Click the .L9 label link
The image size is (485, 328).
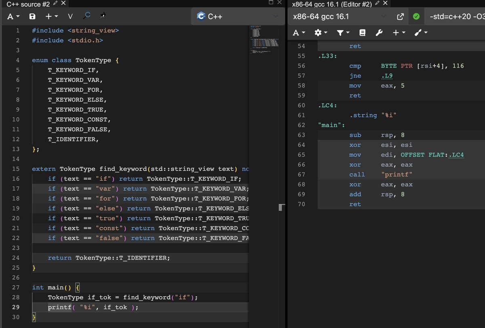tap(386, 76)
